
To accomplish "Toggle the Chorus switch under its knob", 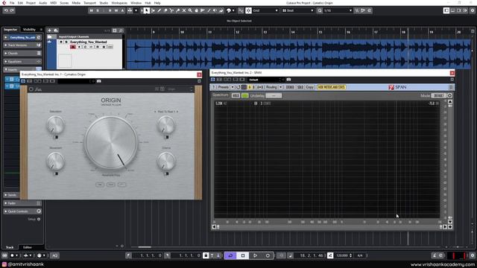I will (166, 173).
